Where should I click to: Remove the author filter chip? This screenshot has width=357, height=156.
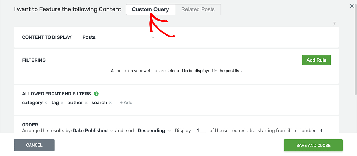86,103
